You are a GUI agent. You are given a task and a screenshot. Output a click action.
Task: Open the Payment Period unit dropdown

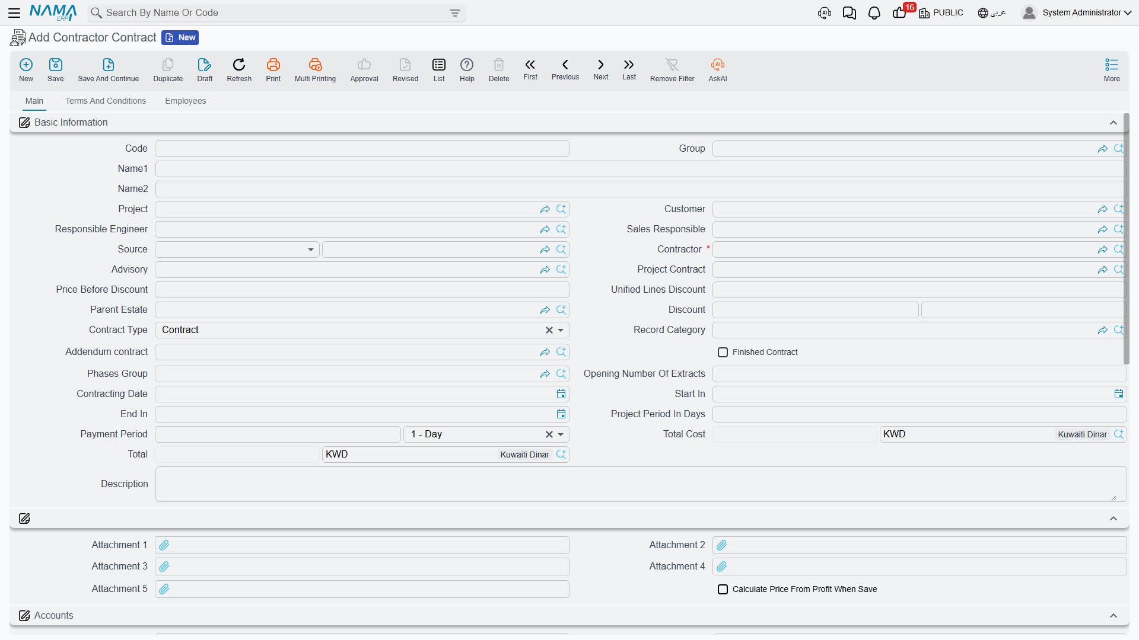click(561, 434)
